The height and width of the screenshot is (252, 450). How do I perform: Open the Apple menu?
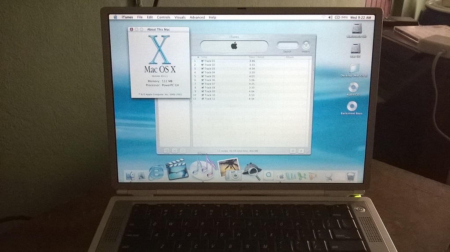pos(116,17)
